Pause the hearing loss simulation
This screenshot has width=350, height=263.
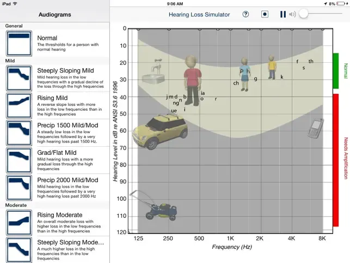[283, 14]
